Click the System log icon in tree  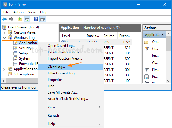15,58
